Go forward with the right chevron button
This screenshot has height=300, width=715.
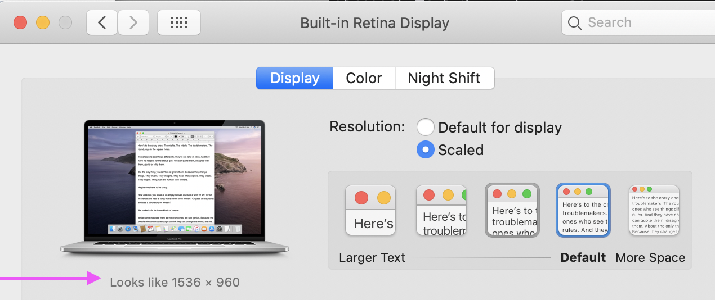click(x=133, y=22)
